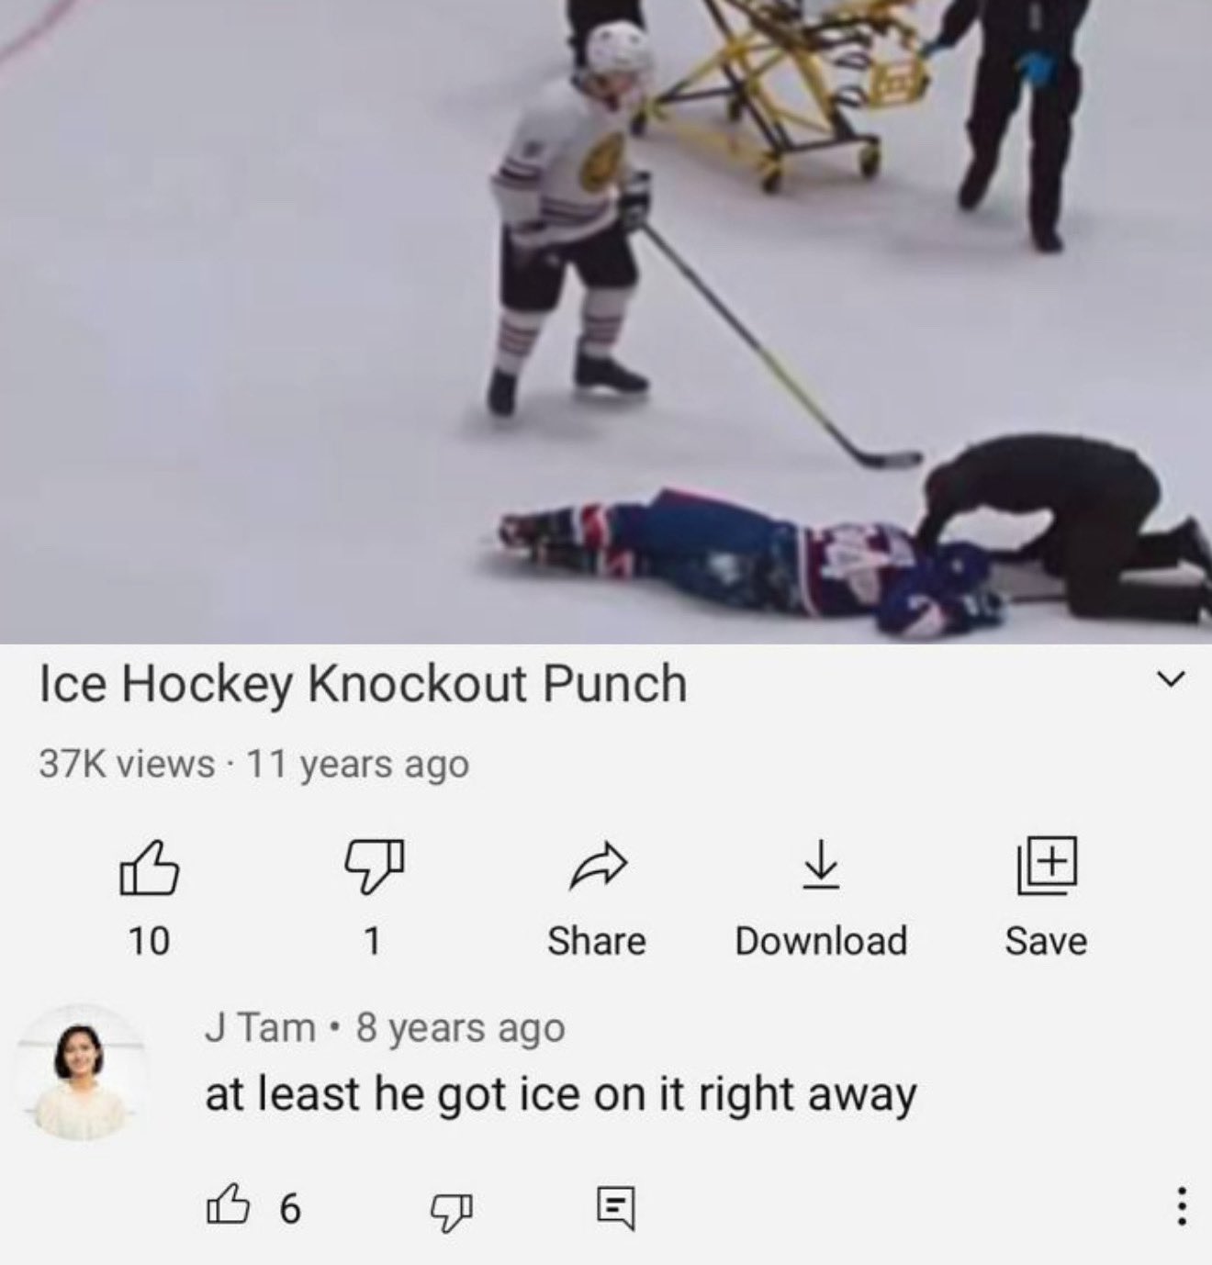Tap the video title text
Viewport: 1212px width, 1265px height.
click(363, 685)
